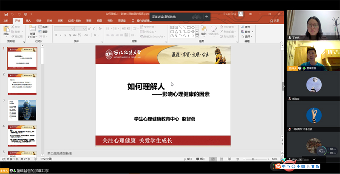Open the Insert (插入) ribbon tab
The height and width of the screenshot is (174, 340).
pos(28,20)
